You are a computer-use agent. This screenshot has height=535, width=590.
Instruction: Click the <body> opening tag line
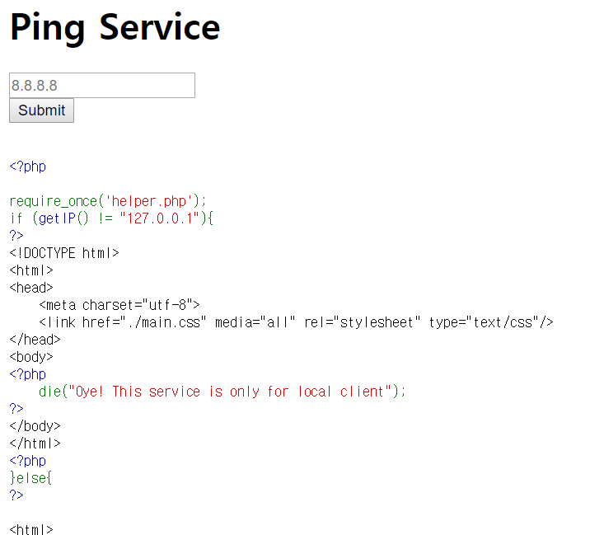31,357
